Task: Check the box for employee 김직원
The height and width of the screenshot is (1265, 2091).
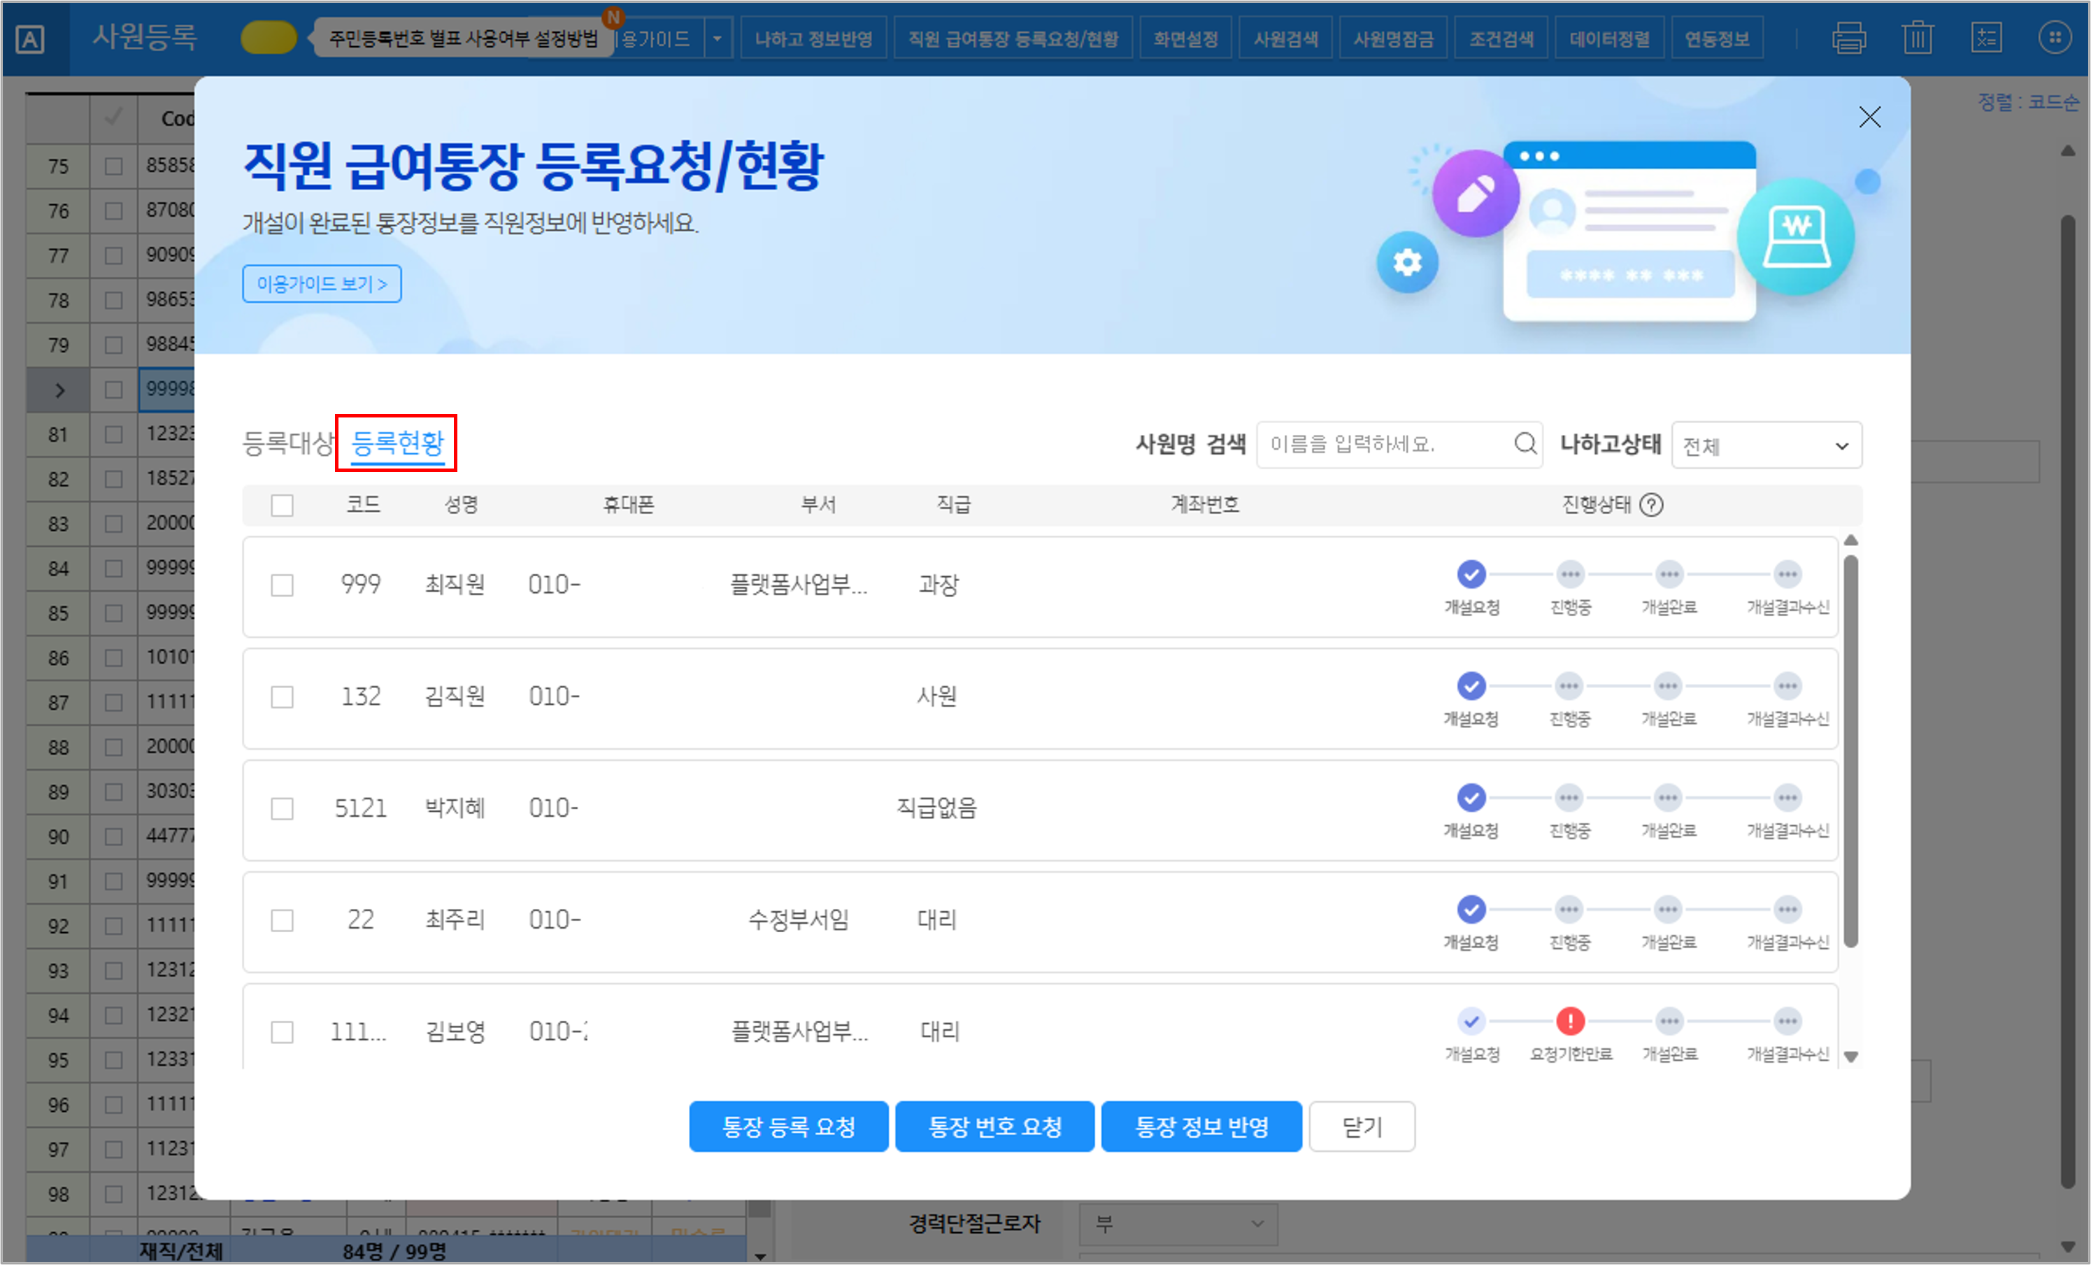Action: pos(282,697)
